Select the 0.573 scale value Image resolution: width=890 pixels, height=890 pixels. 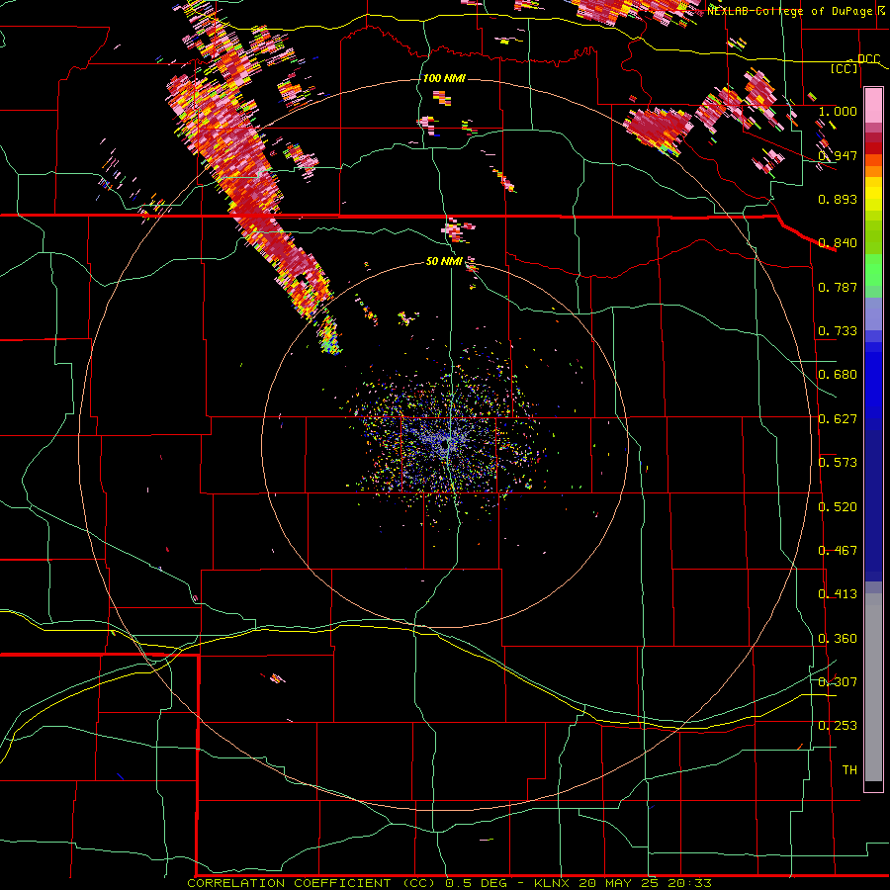point(838,463)
